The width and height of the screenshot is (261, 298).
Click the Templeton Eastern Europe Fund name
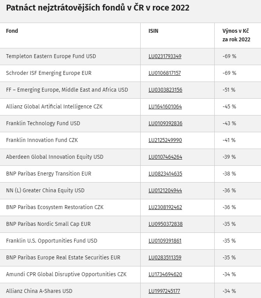click(x=51, y=56)
